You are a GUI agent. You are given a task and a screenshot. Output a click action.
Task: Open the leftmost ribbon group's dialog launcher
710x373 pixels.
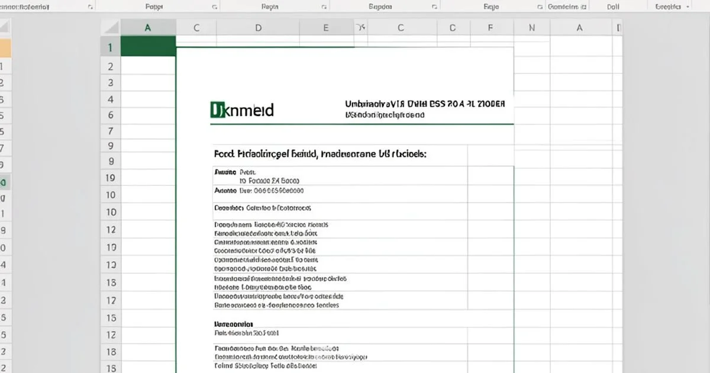(x=90, y=7)
